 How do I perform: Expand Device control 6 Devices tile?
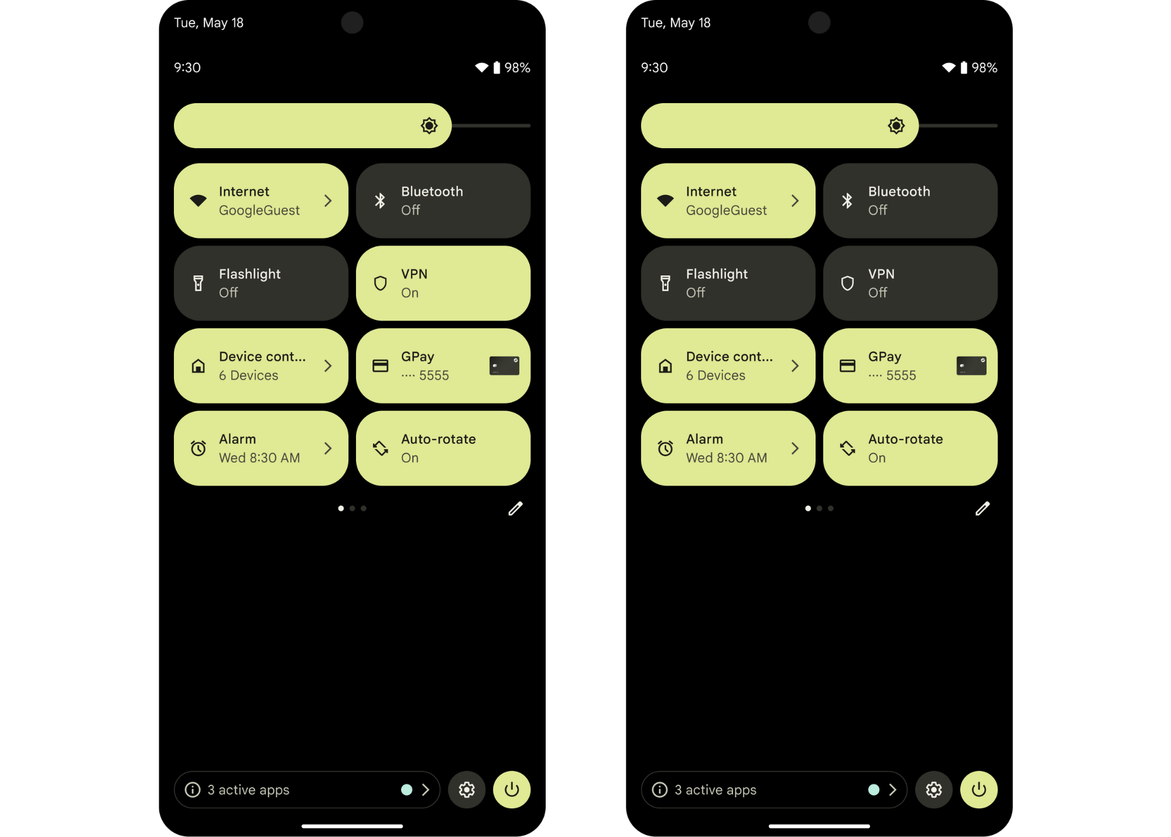click(328, 365)
